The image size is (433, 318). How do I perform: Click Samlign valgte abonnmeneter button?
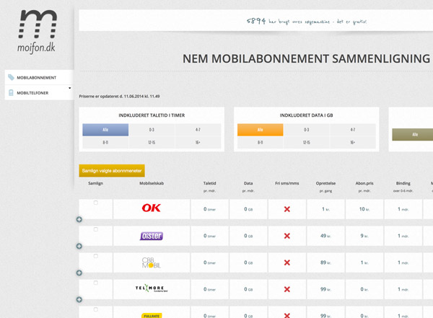point(112,171)
